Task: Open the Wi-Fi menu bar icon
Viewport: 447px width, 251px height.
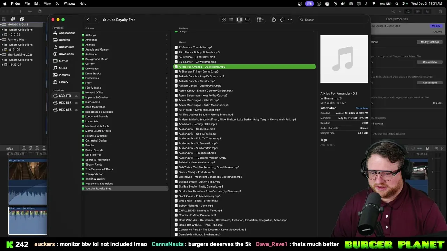Action: point(374,3)
